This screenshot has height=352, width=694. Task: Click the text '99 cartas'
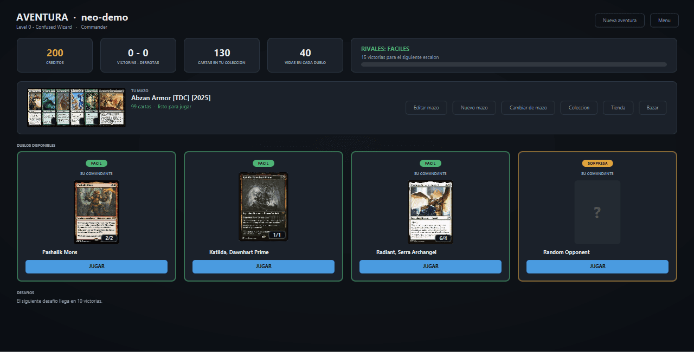click(x=141, y=107)
